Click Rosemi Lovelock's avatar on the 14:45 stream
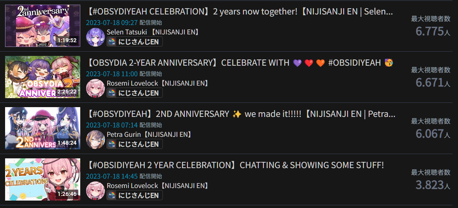Viewport: 458px width, 208px height. [95, 191]
